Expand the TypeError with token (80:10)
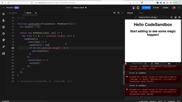The image size is (182, 102). click(x=130, y=90)
